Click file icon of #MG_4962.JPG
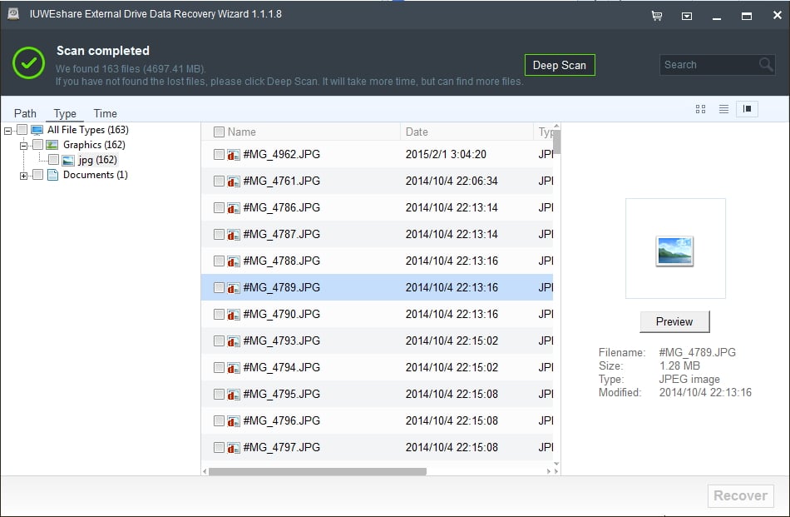The width and height of the screenshot is (790, 517). pos(234,154)
